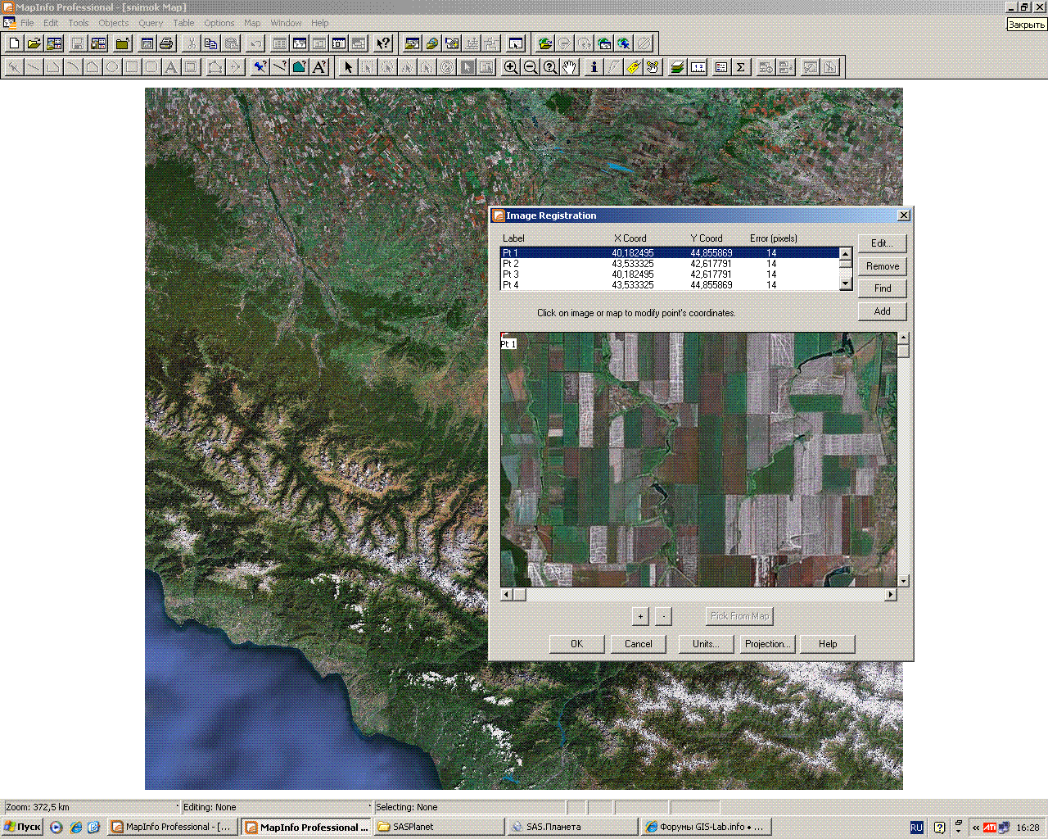Click the Open Table folder icon
The height and width of the screenshot is (839, 1048).
34,43
